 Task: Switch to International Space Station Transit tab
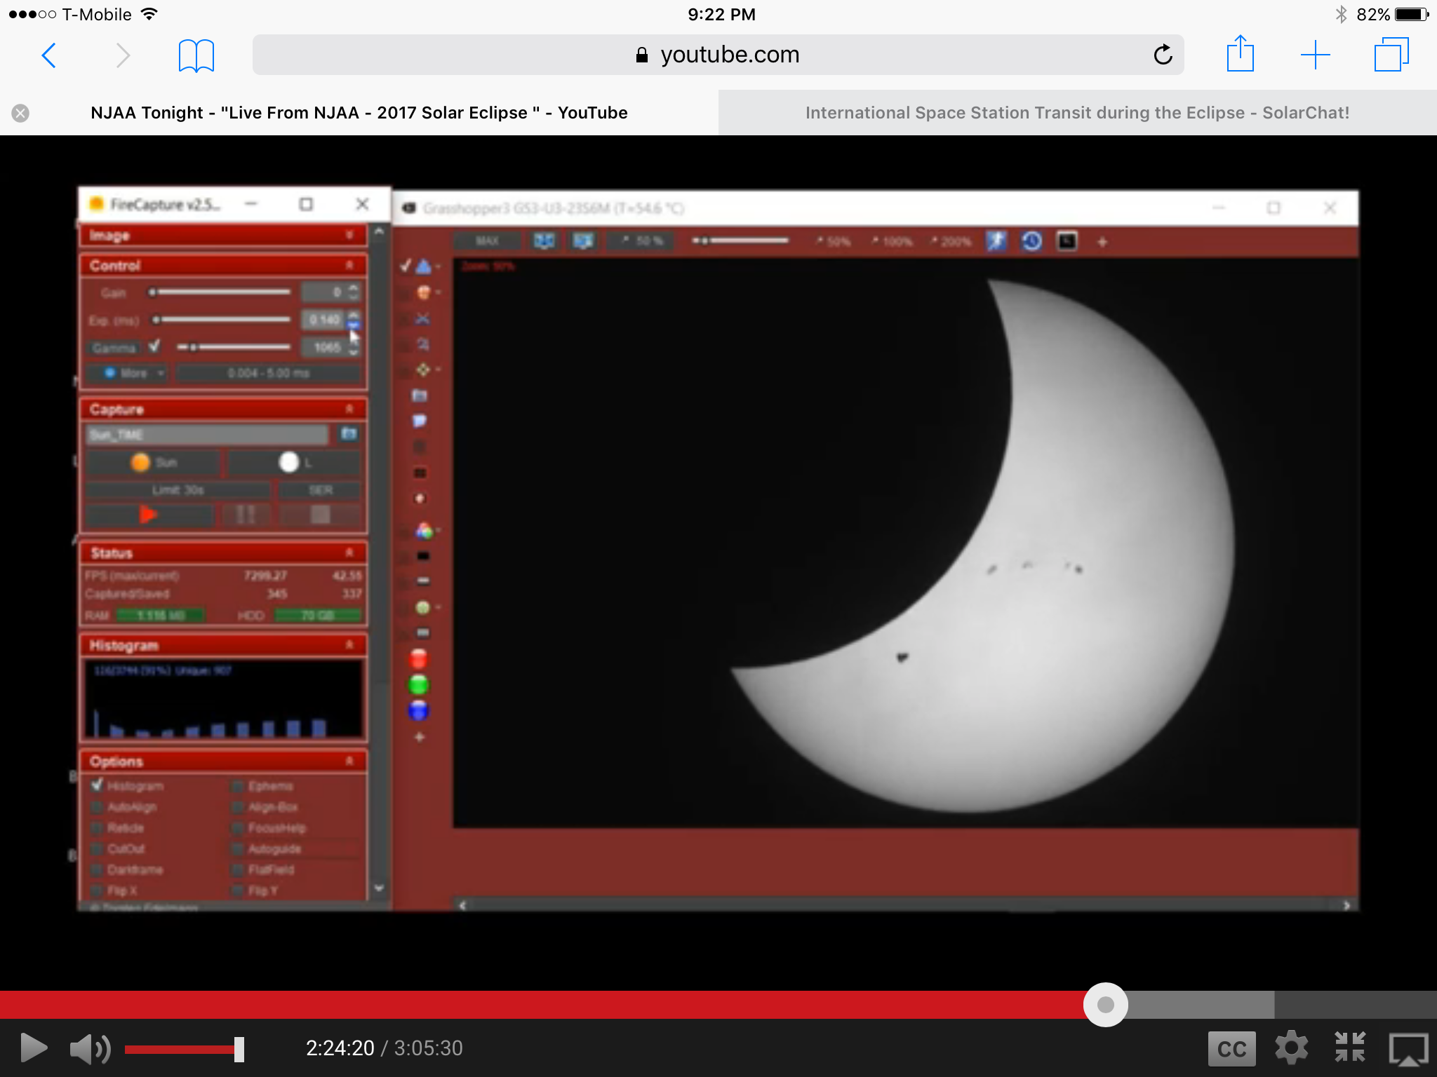click(x=1078, y=113)
